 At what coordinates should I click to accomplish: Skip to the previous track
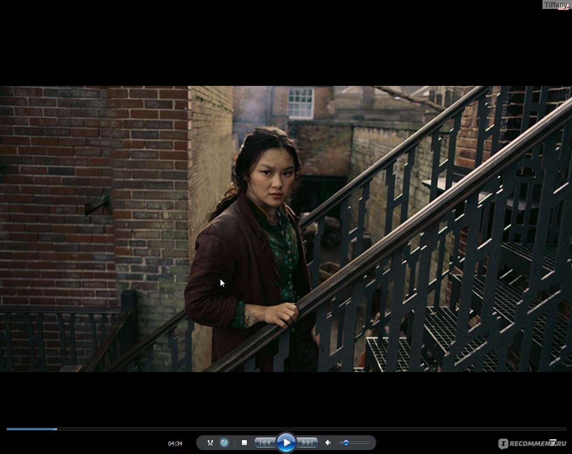[x=265, y=443]
